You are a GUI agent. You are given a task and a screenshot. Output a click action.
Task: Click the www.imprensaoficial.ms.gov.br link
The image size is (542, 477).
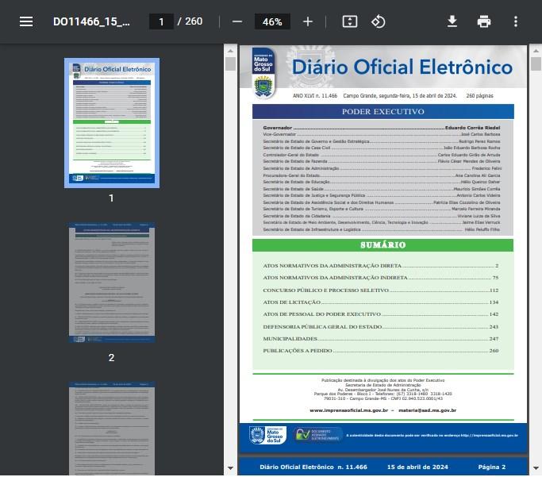348,410
